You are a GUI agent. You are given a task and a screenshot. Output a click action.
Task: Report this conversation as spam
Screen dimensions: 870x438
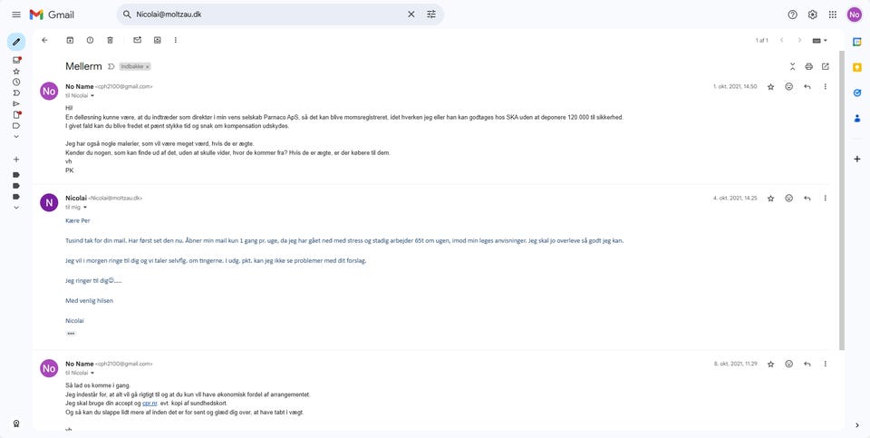tap(90, 40)
